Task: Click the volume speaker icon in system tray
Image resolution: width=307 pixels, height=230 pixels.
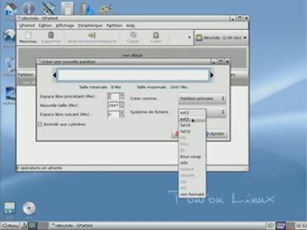Action: [x=271, y=226]
